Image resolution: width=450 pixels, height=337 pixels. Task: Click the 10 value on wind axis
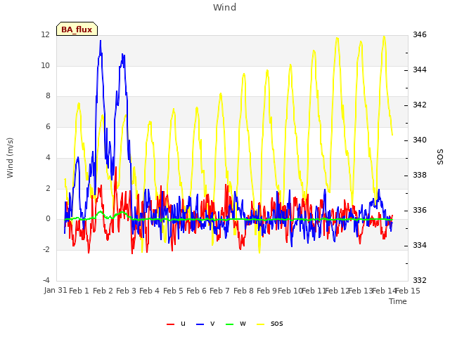tap(45, 65)
